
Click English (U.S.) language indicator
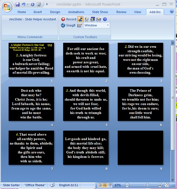68,185
